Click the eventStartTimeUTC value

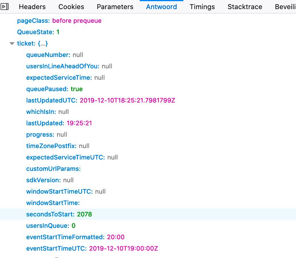(x=123, y=249)
